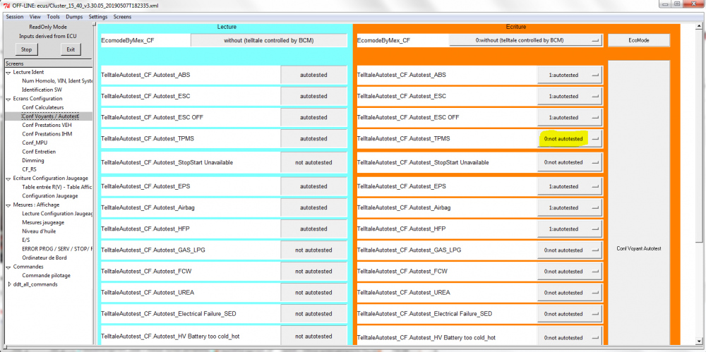Image resolution: width=706 pixels, height=352 pixels.
Task: Collapse the Ecriture Configuration Jaugeage node
Action: pyautogui.click(x=8, y=178)
